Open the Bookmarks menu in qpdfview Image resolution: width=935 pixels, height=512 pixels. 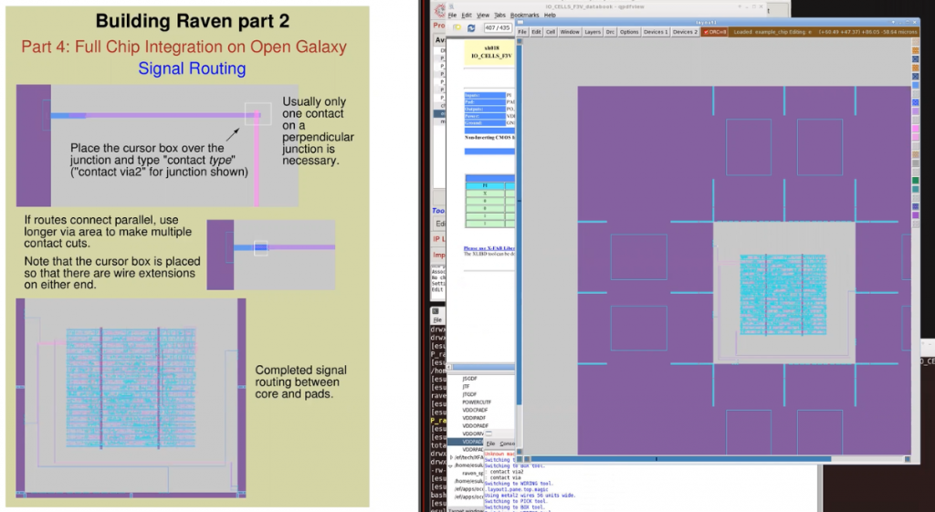pyautogui.click(x=525, y=16)
